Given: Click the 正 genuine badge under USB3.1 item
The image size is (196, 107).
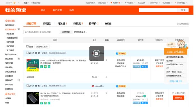Looking at the screenshot, I should [x=49, y=67].
